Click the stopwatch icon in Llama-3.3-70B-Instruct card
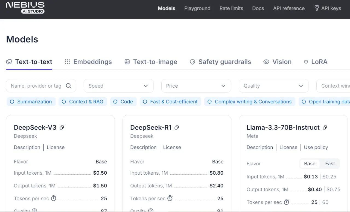The width and height of the screenshot is (350, 212). pyautogui.click(x=286, y=202)
